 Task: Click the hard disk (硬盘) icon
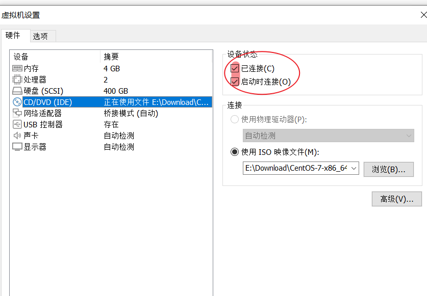pyautogui.click(x=17, y=91)
